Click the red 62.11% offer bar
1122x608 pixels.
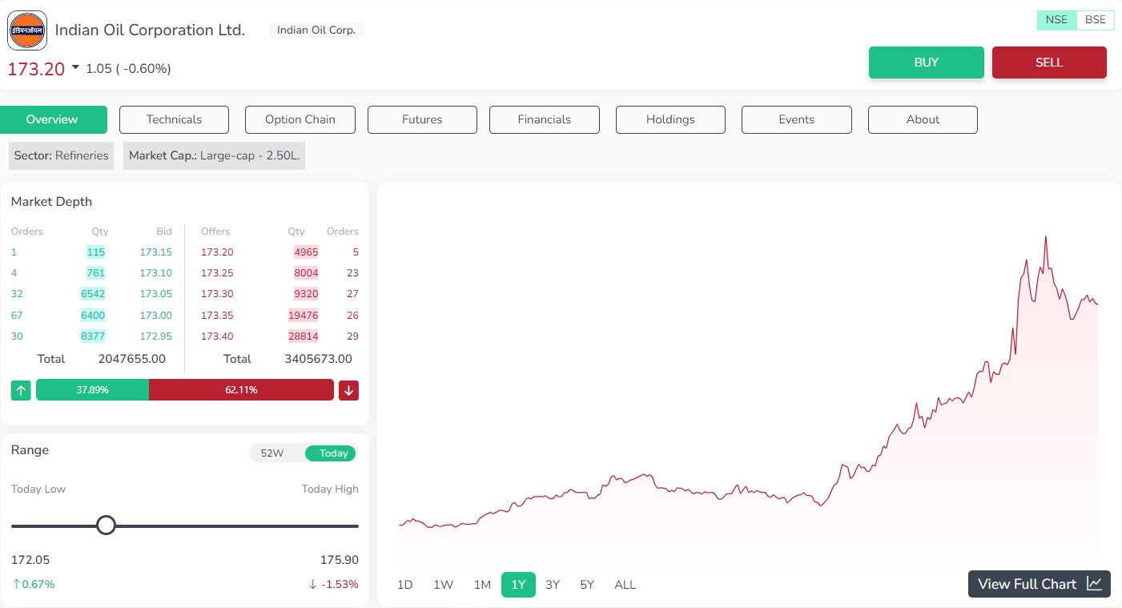(241, 390)
